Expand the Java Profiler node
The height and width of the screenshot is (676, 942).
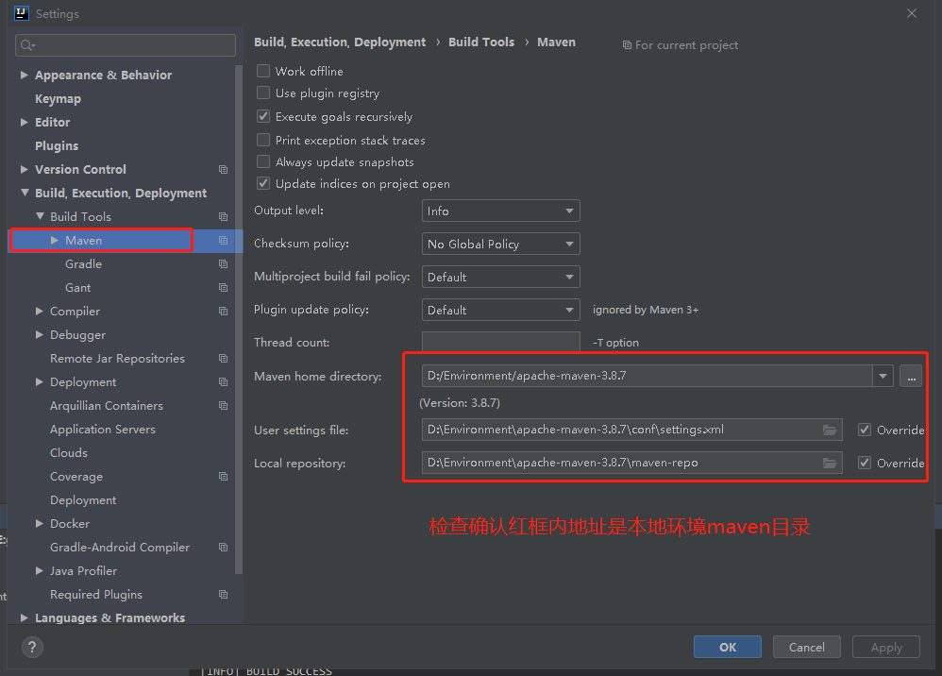click(39, 571)
